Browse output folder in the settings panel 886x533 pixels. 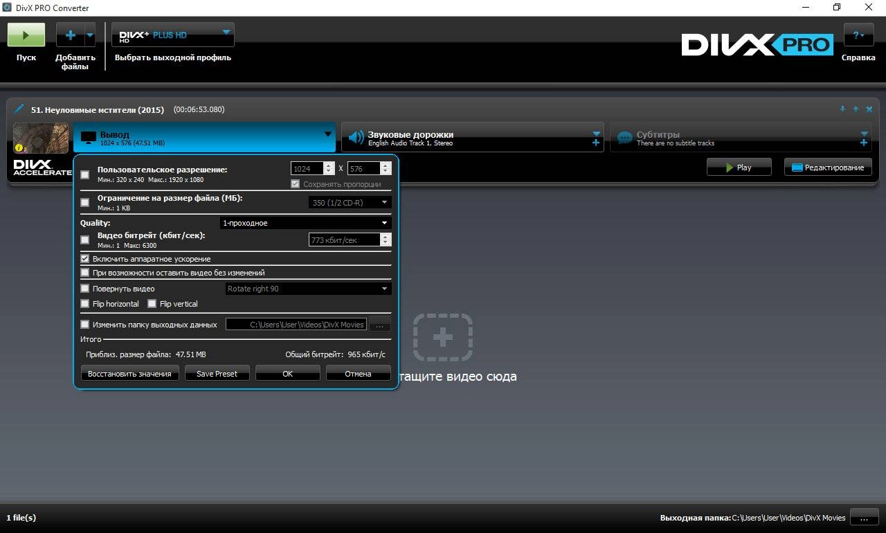pyautogui.click(x=380, y=325)
